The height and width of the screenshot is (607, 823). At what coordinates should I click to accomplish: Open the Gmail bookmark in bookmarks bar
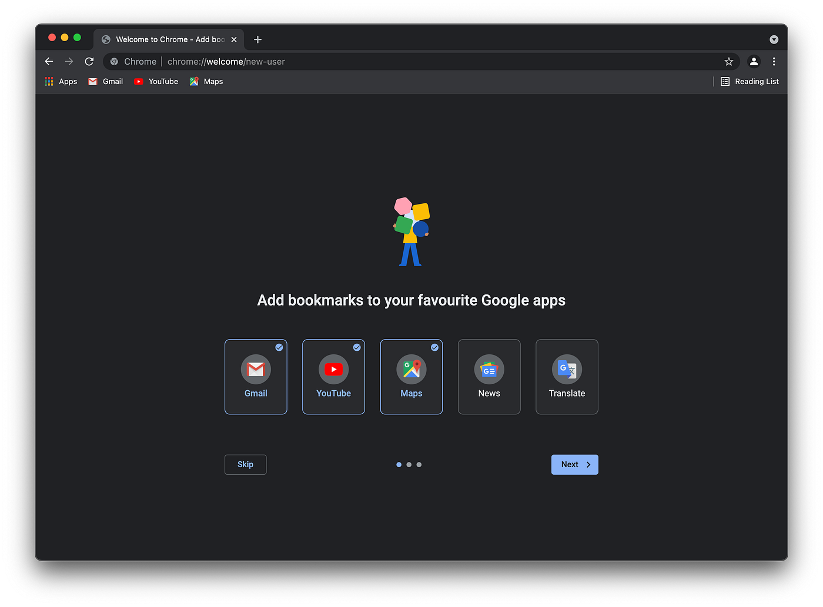click(x=106, y=82)
